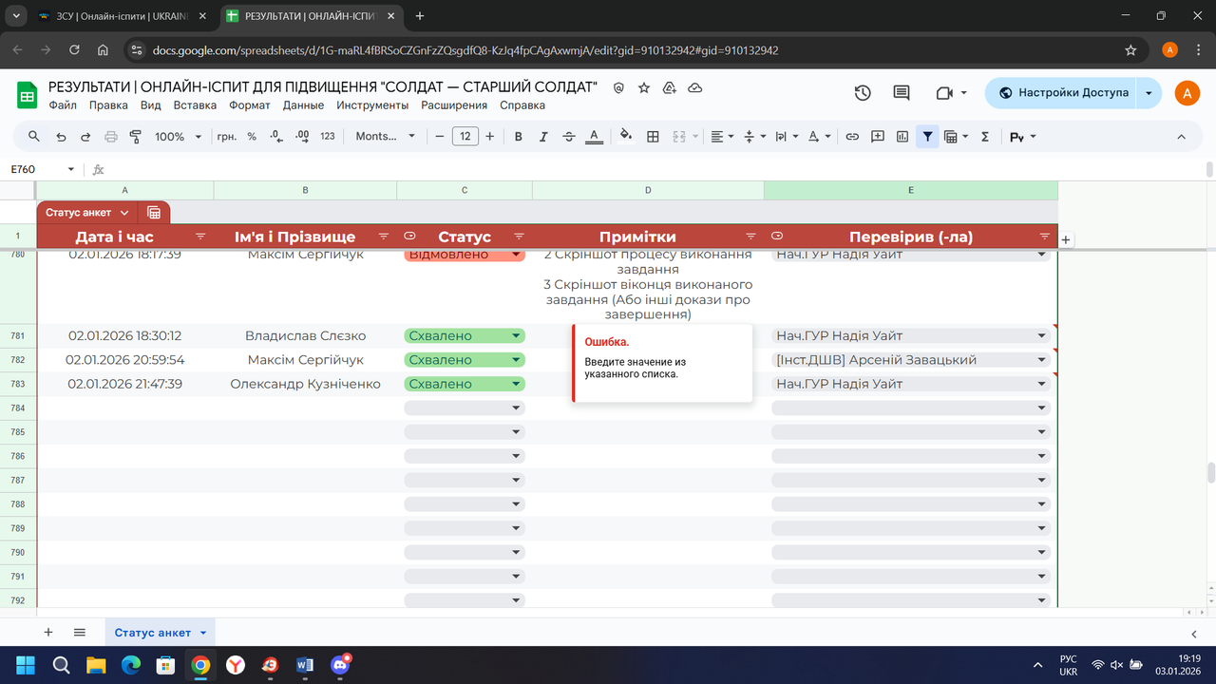1216x684 pixels.
Task: Open the comments panel icon
Action: 902,93
